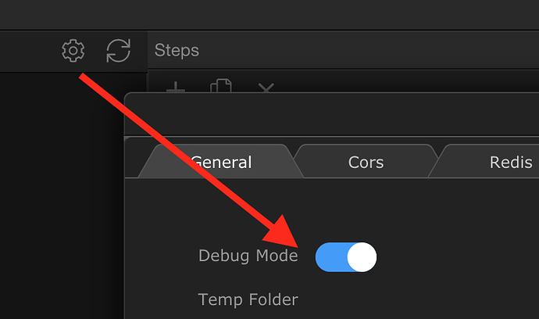Switch to the General tab
This screenshot has width=539, height=319.
click(x=221, y=163)
